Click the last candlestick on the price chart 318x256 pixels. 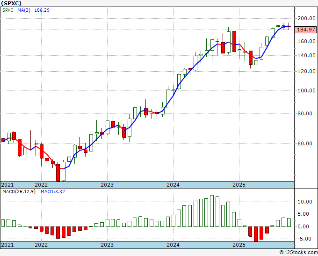pyautogui.click(x=289, y=26)
